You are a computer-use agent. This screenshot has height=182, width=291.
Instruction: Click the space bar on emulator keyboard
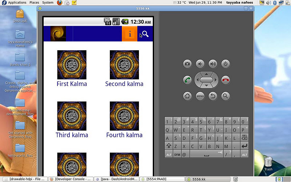coord(206,154)
